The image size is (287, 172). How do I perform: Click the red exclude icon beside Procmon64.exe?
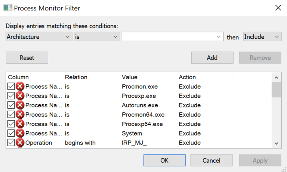coord(20,115)
